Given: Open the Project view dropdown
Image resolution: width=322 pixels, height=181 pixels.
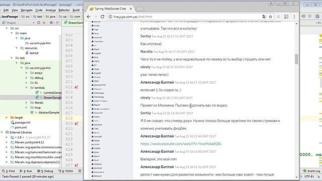Looking at the screenshot, I should (x=34, y=23).
